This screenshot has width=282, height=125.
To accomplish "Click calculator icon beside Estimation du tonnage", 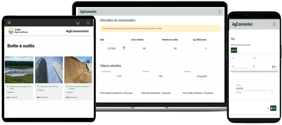I will [8, 87].
